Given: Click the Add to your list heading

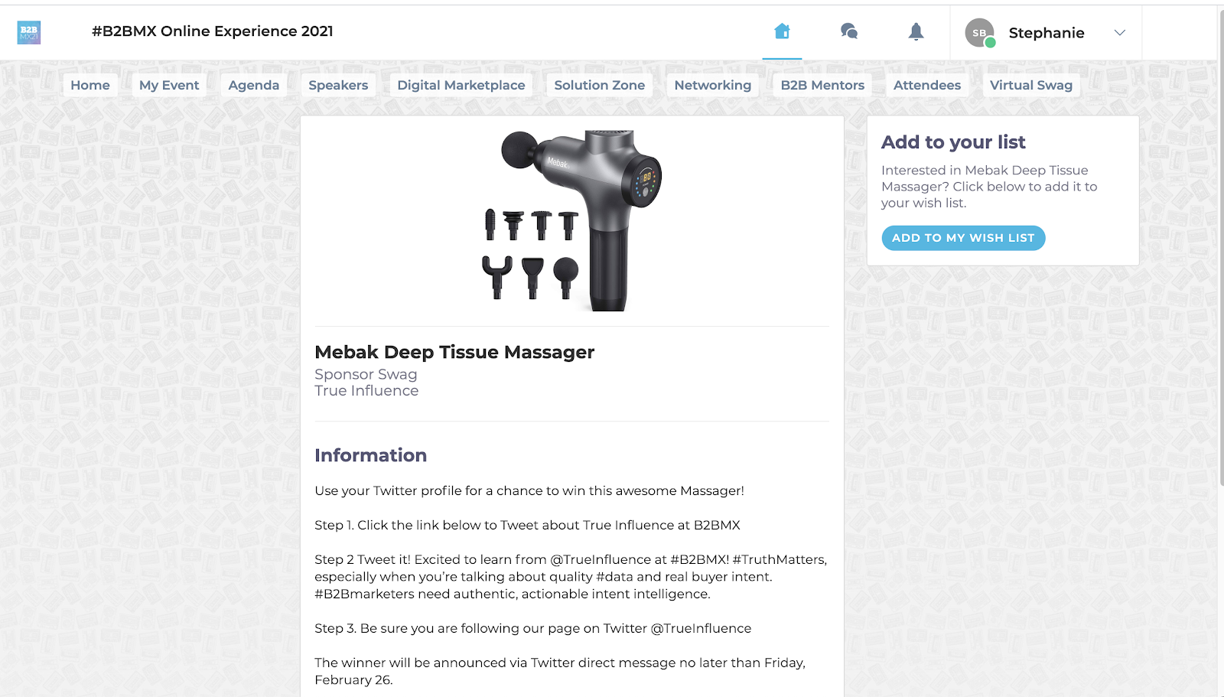Looking at the screenshot, I should click(953, 142).
